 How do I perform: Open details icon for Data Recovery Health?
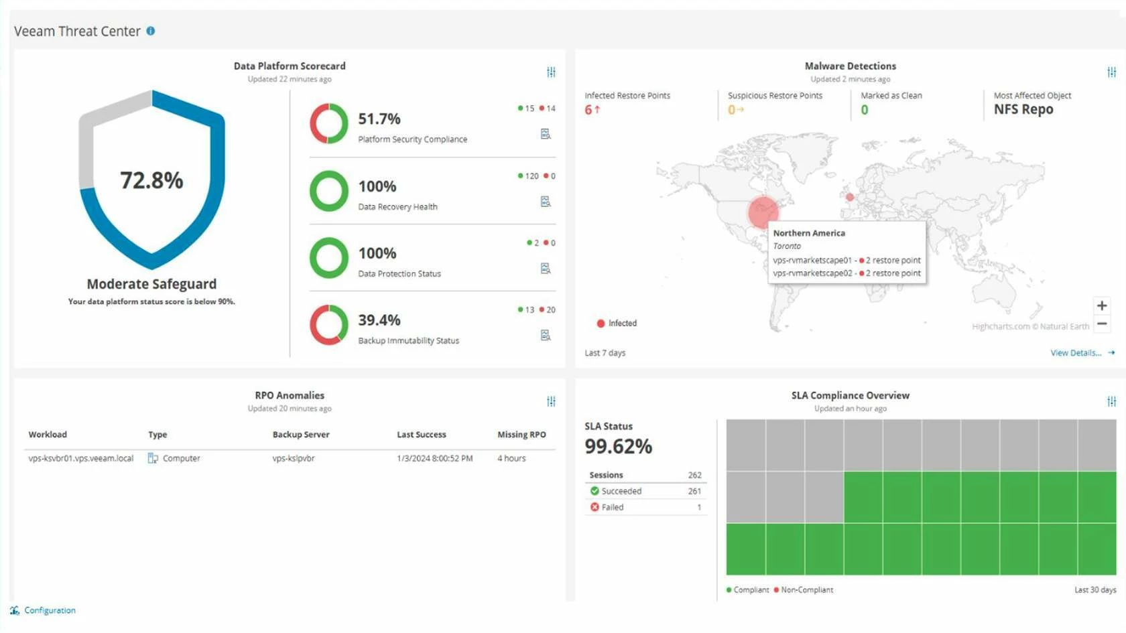546,202
